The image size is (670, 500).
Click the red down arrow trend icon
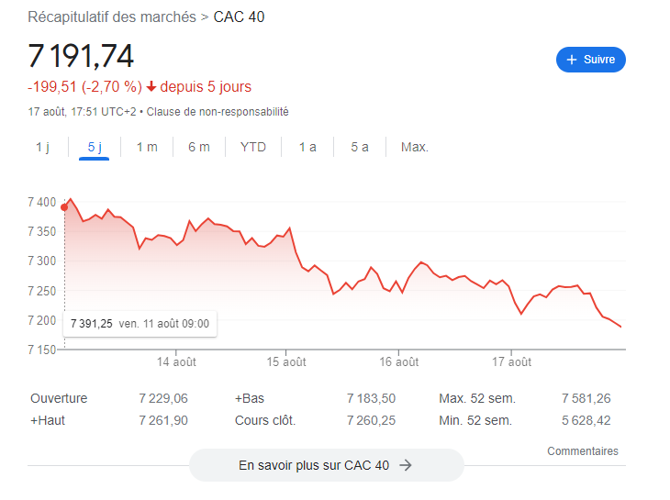pos(151,86)
